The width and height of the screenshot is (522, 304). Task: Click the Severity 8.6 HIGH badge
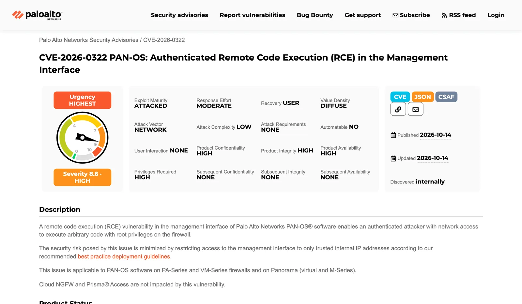[83, 177]
